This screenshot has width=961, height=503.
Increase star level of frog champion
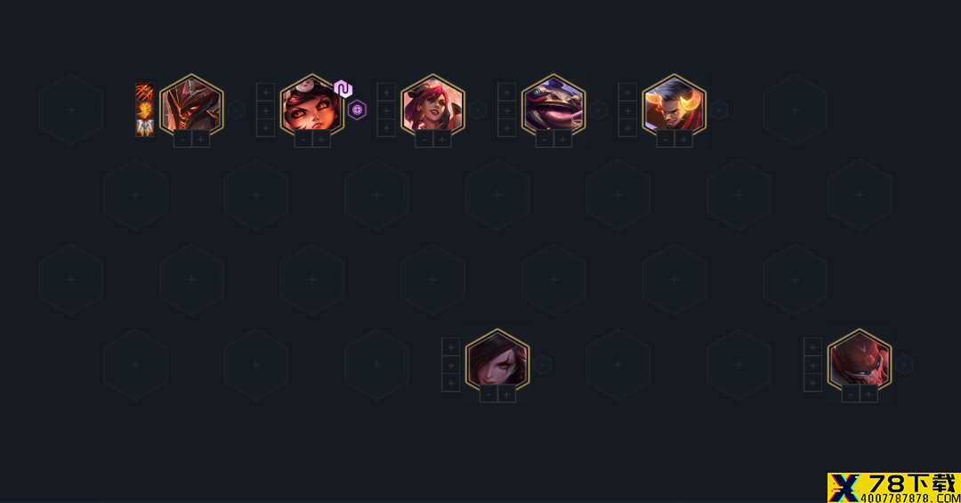[562, 140]
